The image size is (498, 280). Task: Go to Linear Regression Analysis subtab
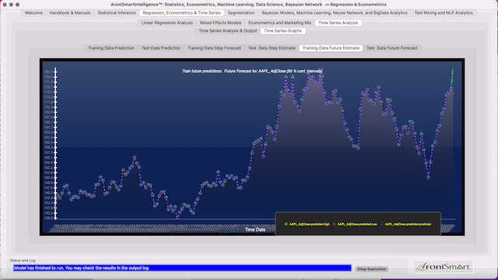[167, 23]
